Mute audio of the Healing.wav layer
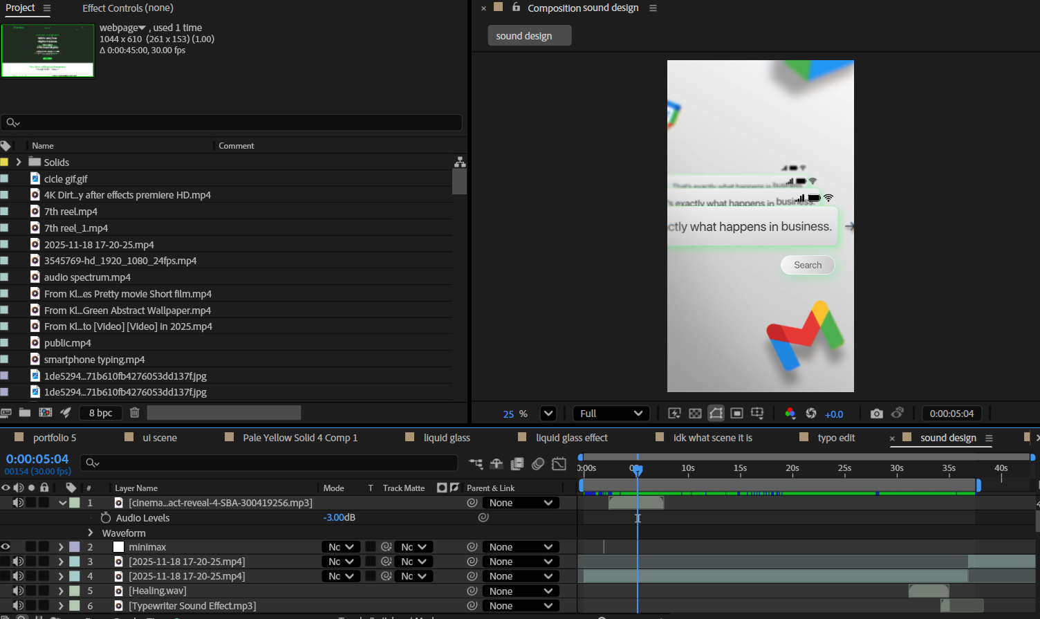 (18, 591)
